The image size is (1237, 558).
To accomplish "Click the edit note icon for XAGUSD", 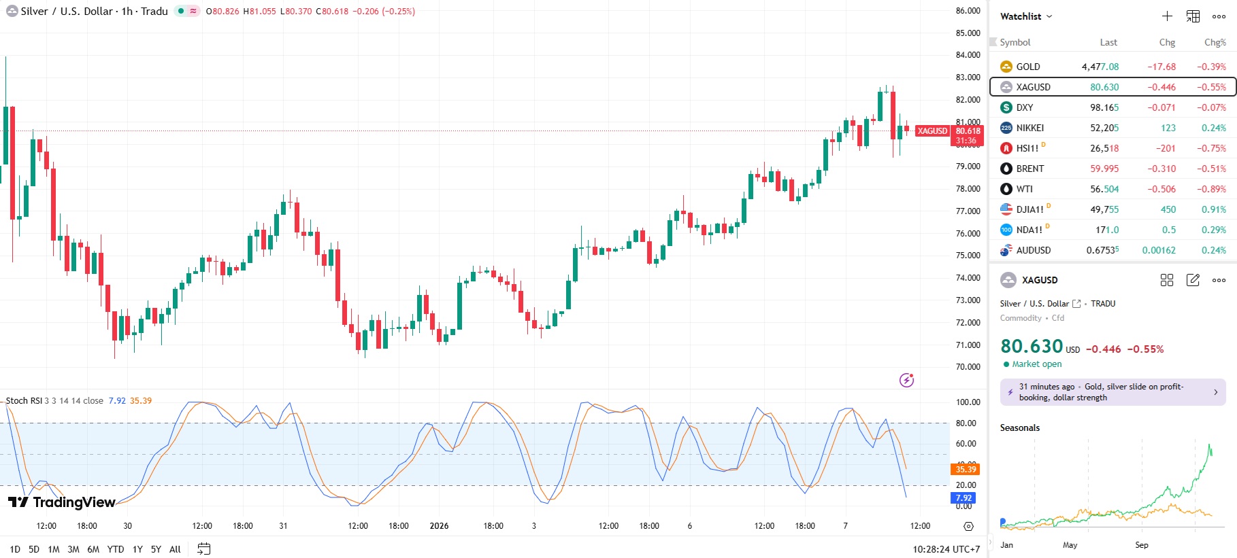I will pyautogui.click(x=1193, y=280).
